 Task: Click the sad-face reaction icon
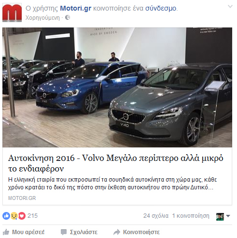click(14, 216)
